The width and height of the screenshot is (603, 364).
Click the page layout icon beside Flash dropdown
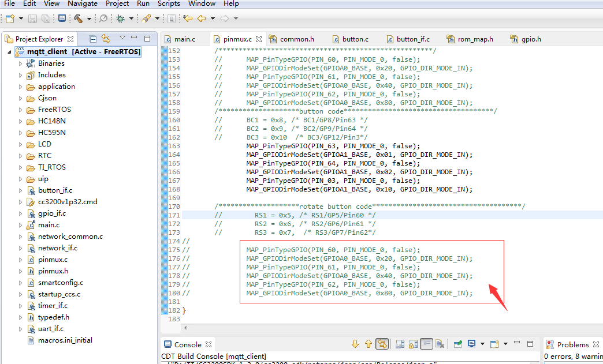pyautogui.click(x=172, y=18)
